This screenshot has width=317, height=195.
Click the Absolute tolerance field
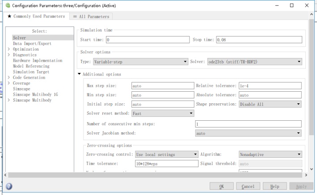[x=270, y=95]
